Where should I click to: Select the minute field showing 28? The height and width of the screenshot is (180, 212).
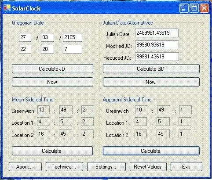pyautogui.click(x=48, y=49)
